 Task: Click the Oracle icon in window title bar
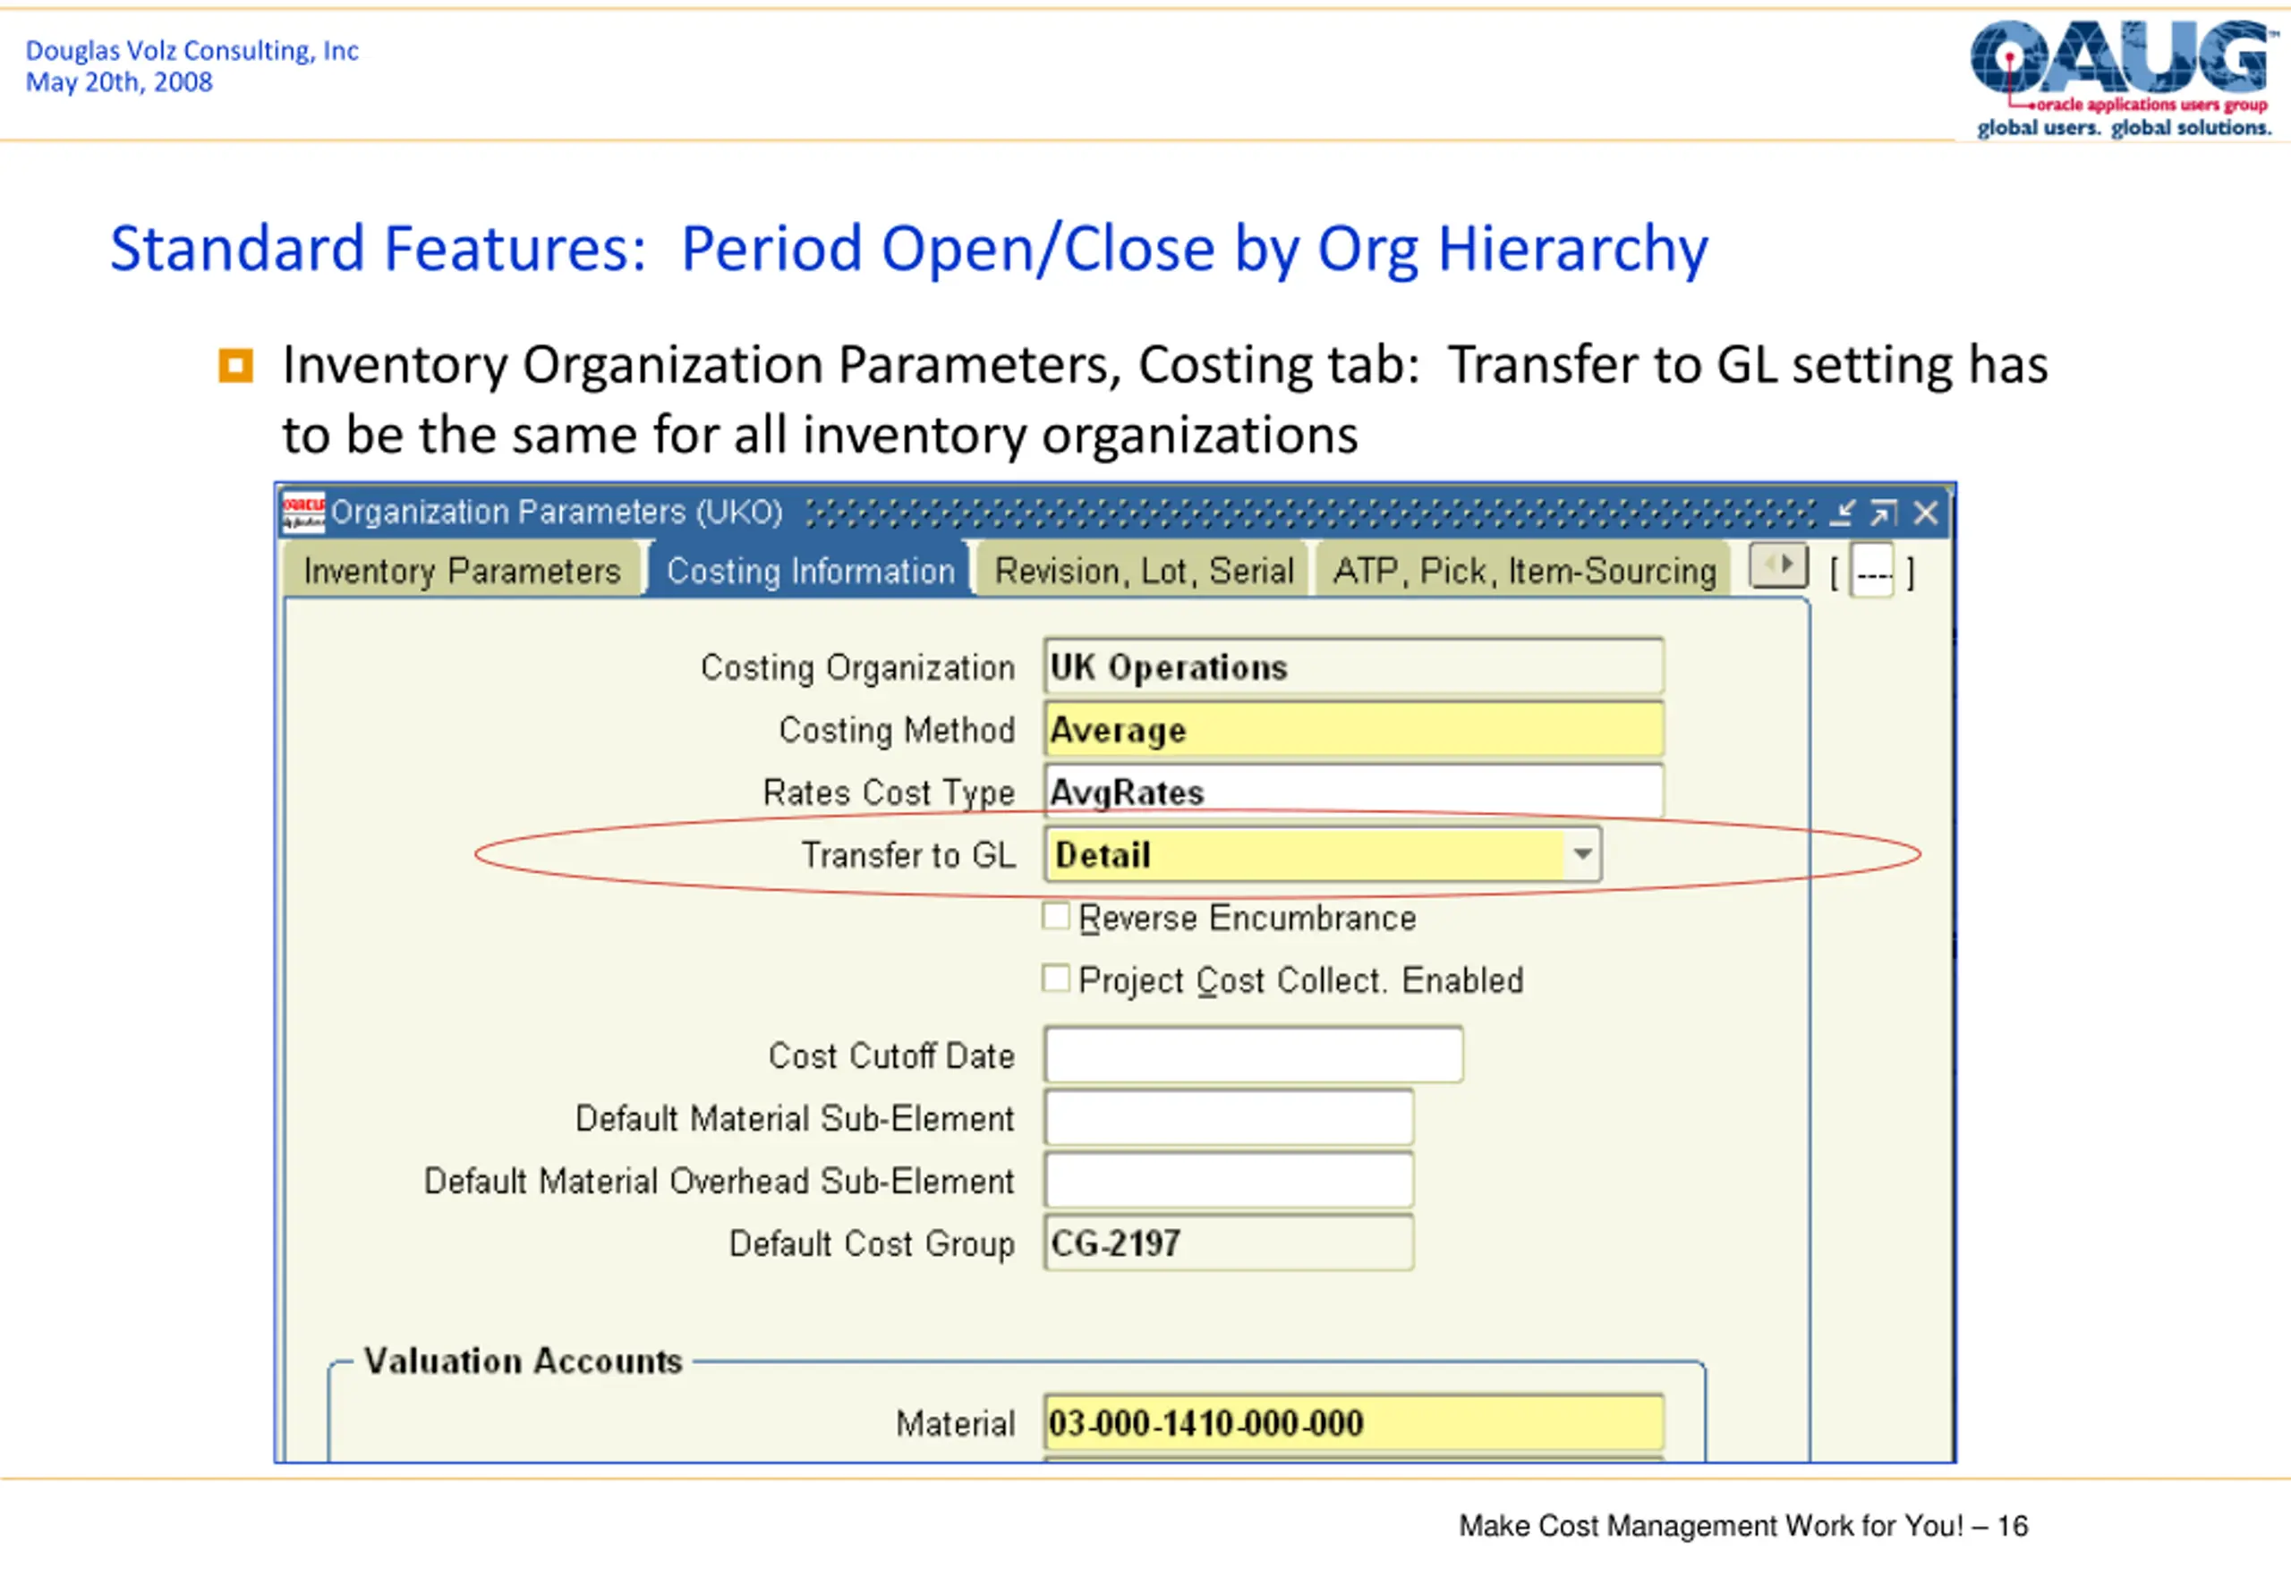(x=303, y=513)
